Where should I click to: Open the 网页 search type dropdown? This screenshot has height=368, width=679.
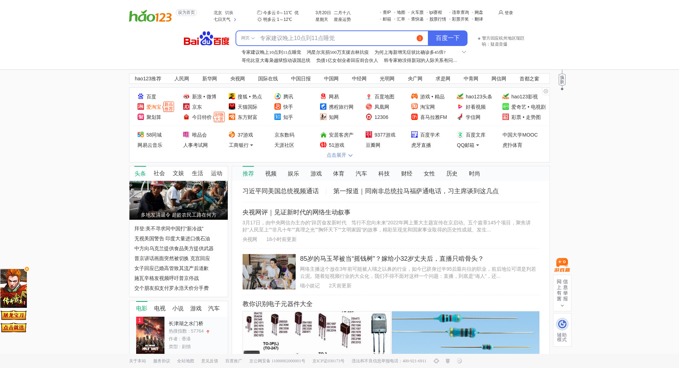click(x=248, y=38)
